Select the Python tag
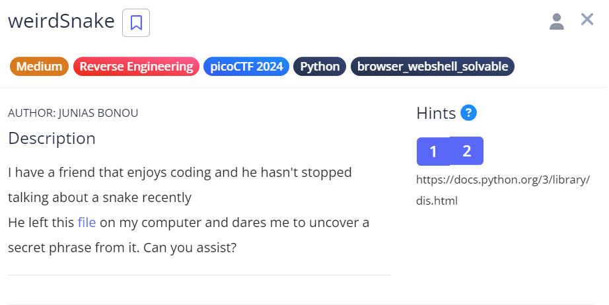This screenshot has width=609, height=305. click(x=320, y=66)
